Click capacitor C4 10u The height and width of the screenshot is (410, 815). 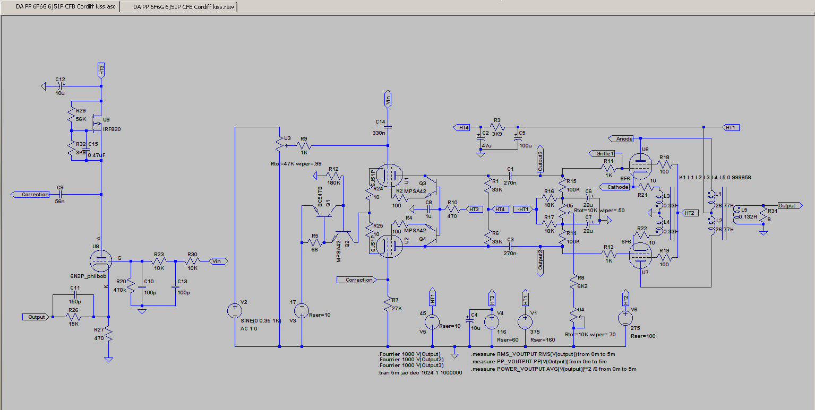click(469, 320)
